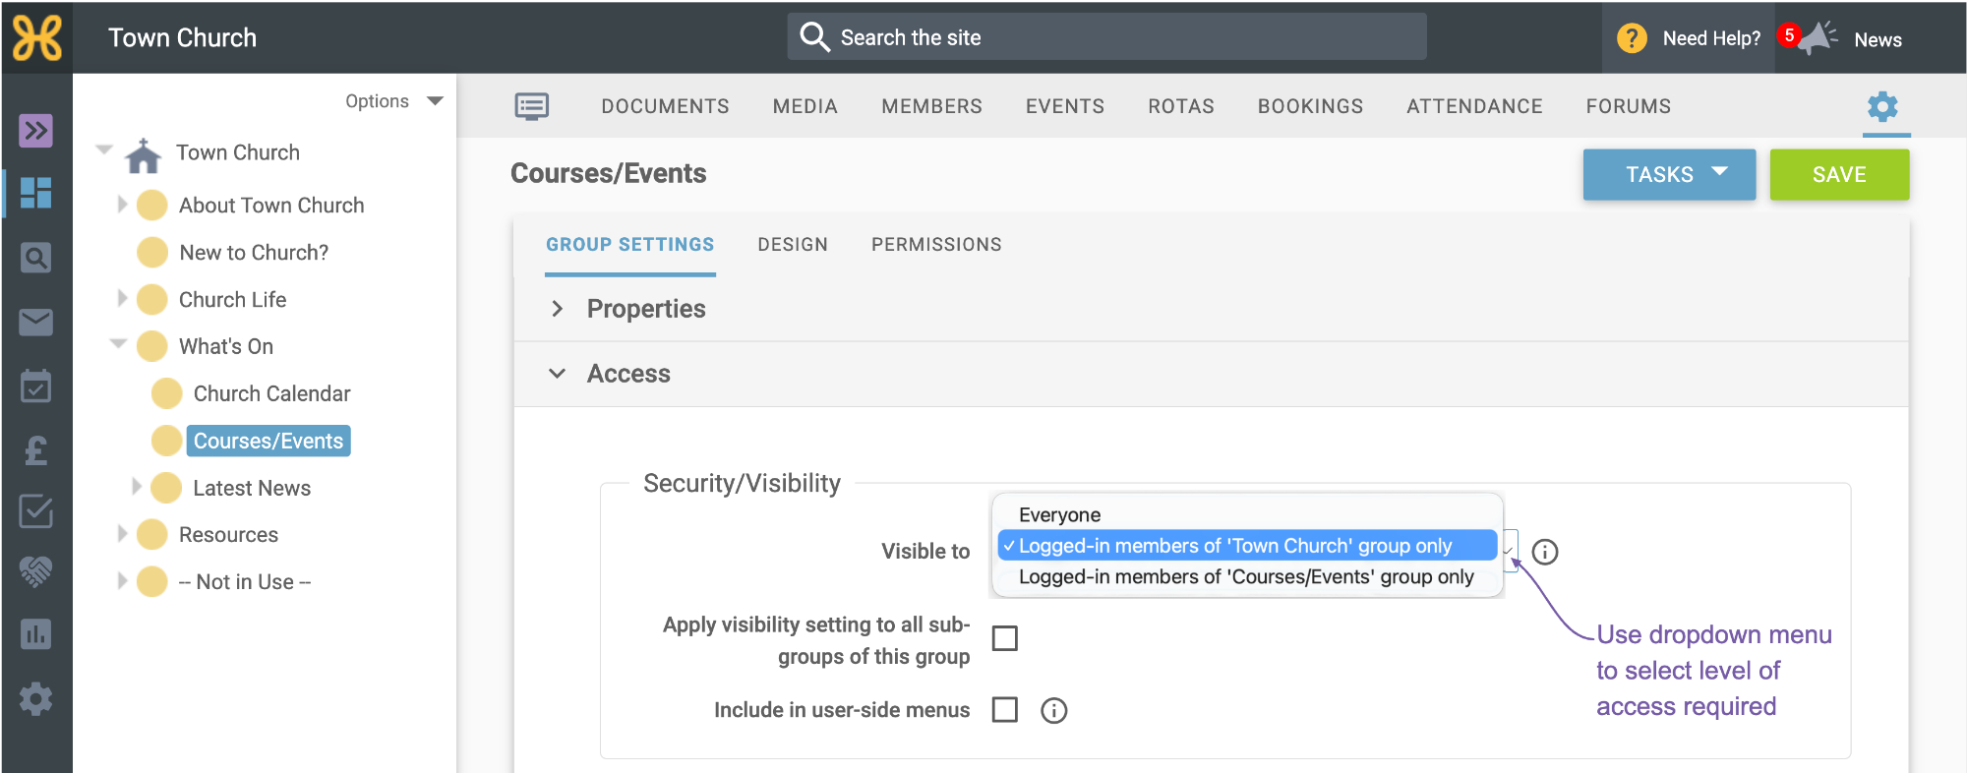1967x773 pixels.
Task: Tick apply visibility to all sub-groups checkbox
Action: pos(1005,638)
